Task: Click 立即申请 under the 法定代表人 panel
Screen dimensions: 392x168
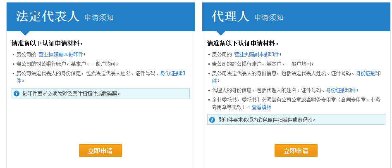Action: pyautogui.click(x=100, y=151)
